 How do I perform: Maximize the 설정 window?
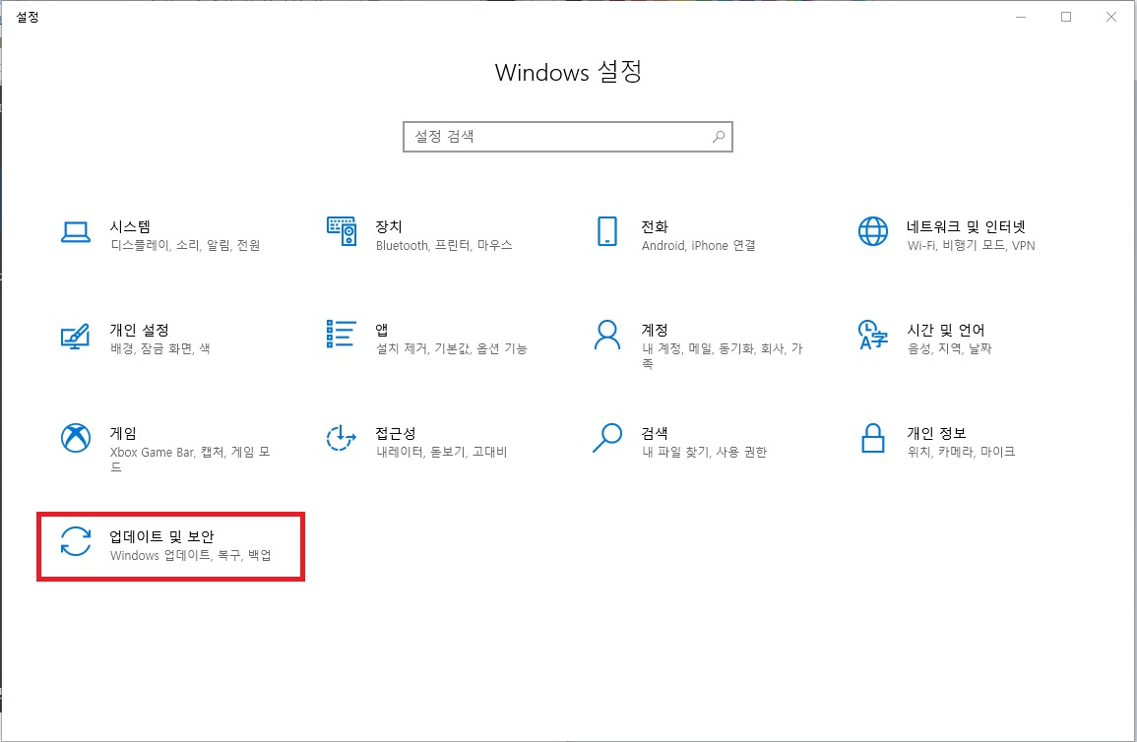[1066, 17]
